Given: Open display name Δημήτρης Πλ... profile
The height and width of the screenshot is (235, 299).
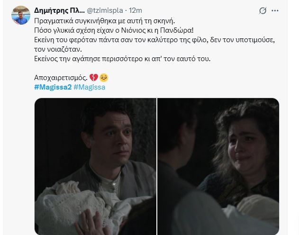Looking at the screenshot, I should 59,10.
